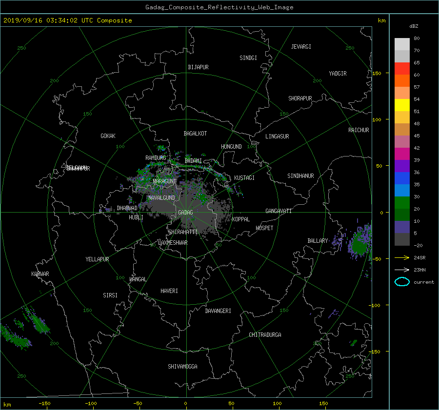
Task: Click the 80 dBZ light gray swatch
Action: coord(402,44)
